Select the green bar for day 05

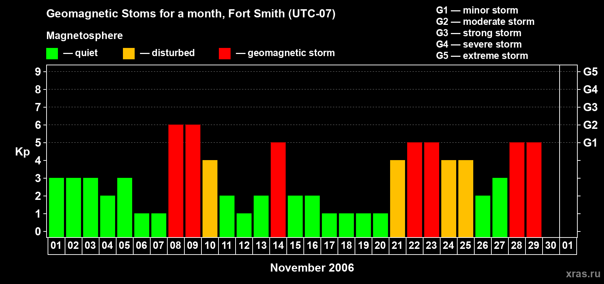pos(125,207)
